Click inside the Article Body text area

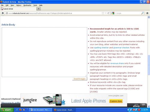44,52
